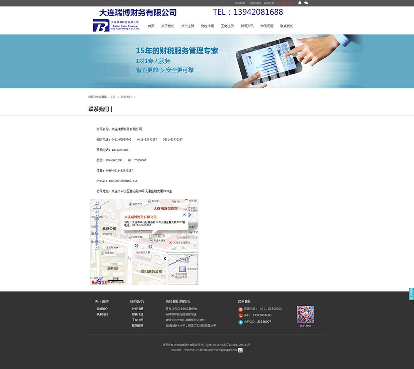Click the QQ penguin icon in top bar
The height and width of the screenshot is (369, 414).
(300, 3)
